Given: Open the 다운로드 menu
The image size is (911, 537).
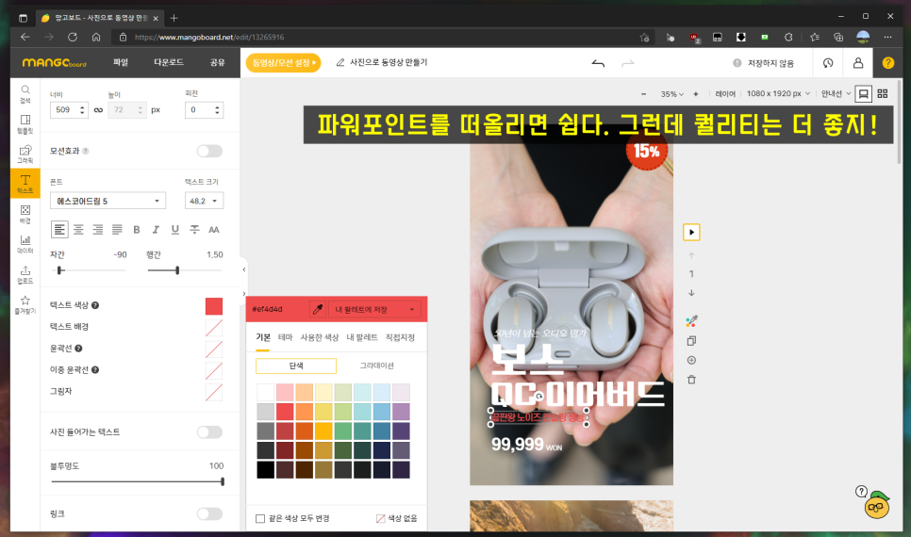Looking at the screenshot, I should click(x=169, y=62).
